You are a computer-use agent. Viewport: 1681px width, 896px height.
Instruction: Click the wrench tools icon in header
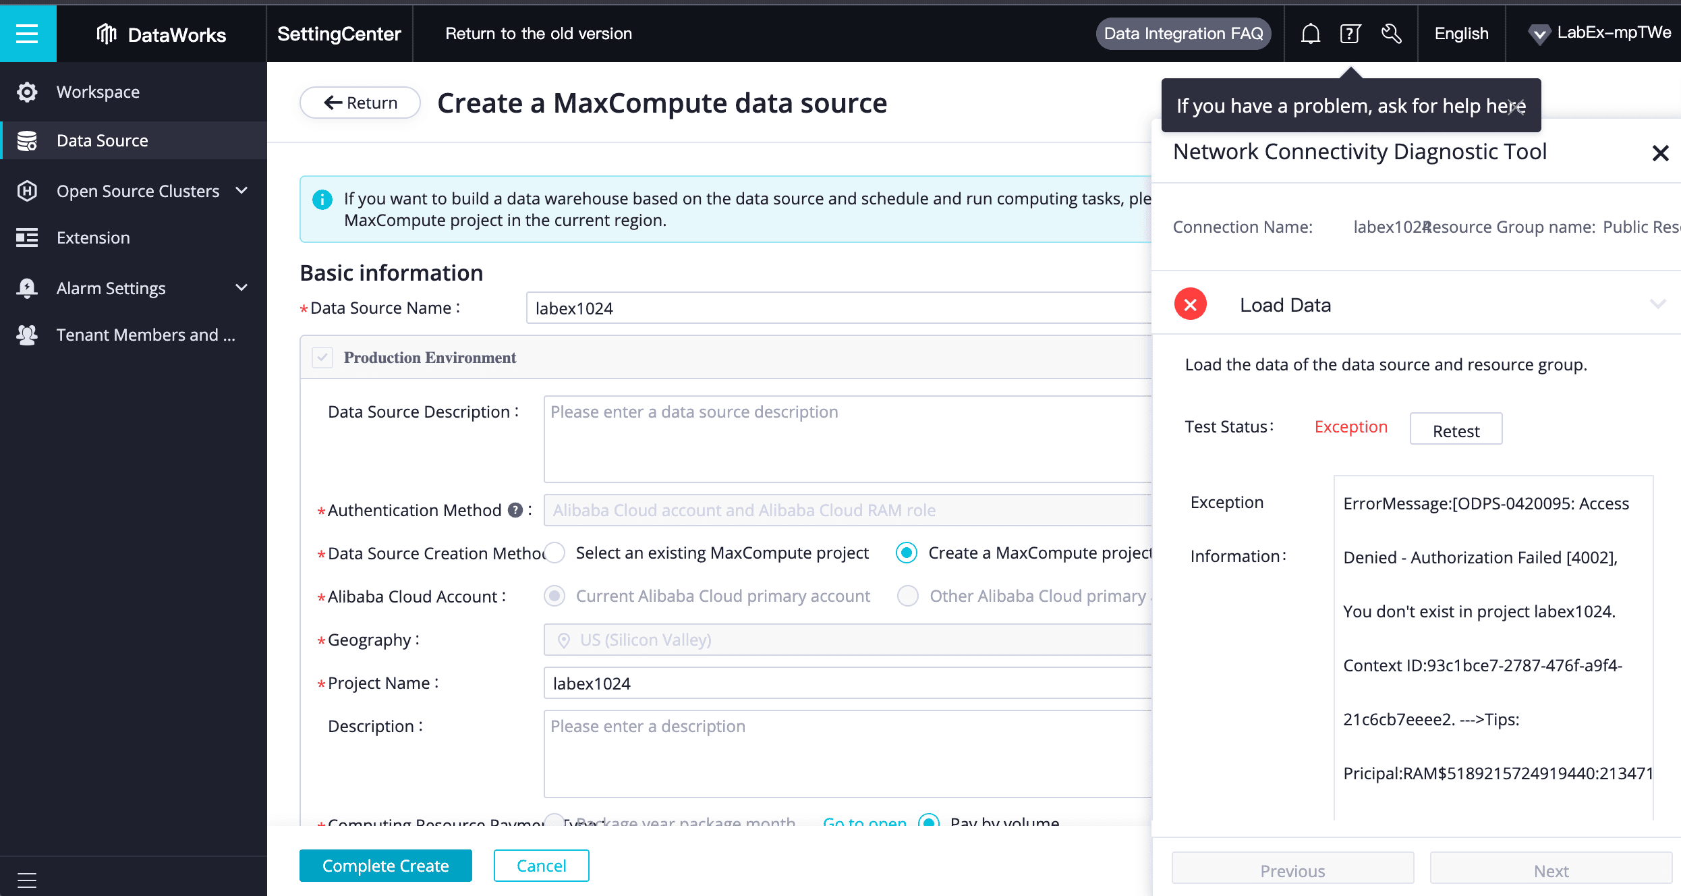click(x=1392, y=34)
